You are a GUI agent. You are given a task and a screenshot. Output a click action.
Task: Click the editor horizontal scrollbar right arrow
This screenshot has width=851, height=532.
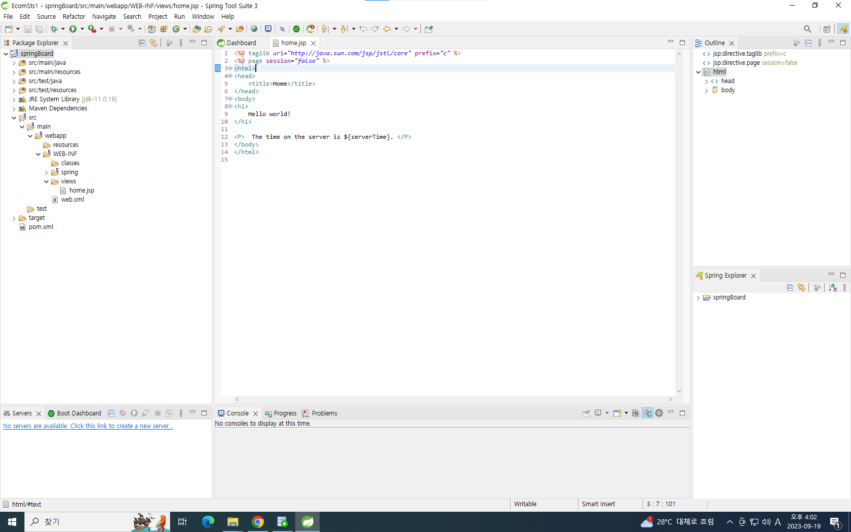pos(671,400)
